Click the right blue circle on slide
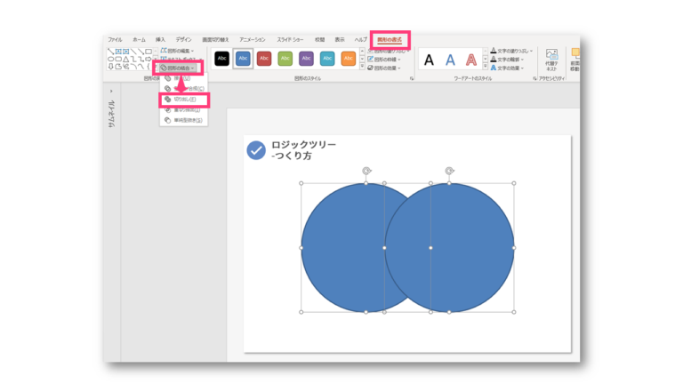The image size is (683, 384). click(x=449, y=248)
